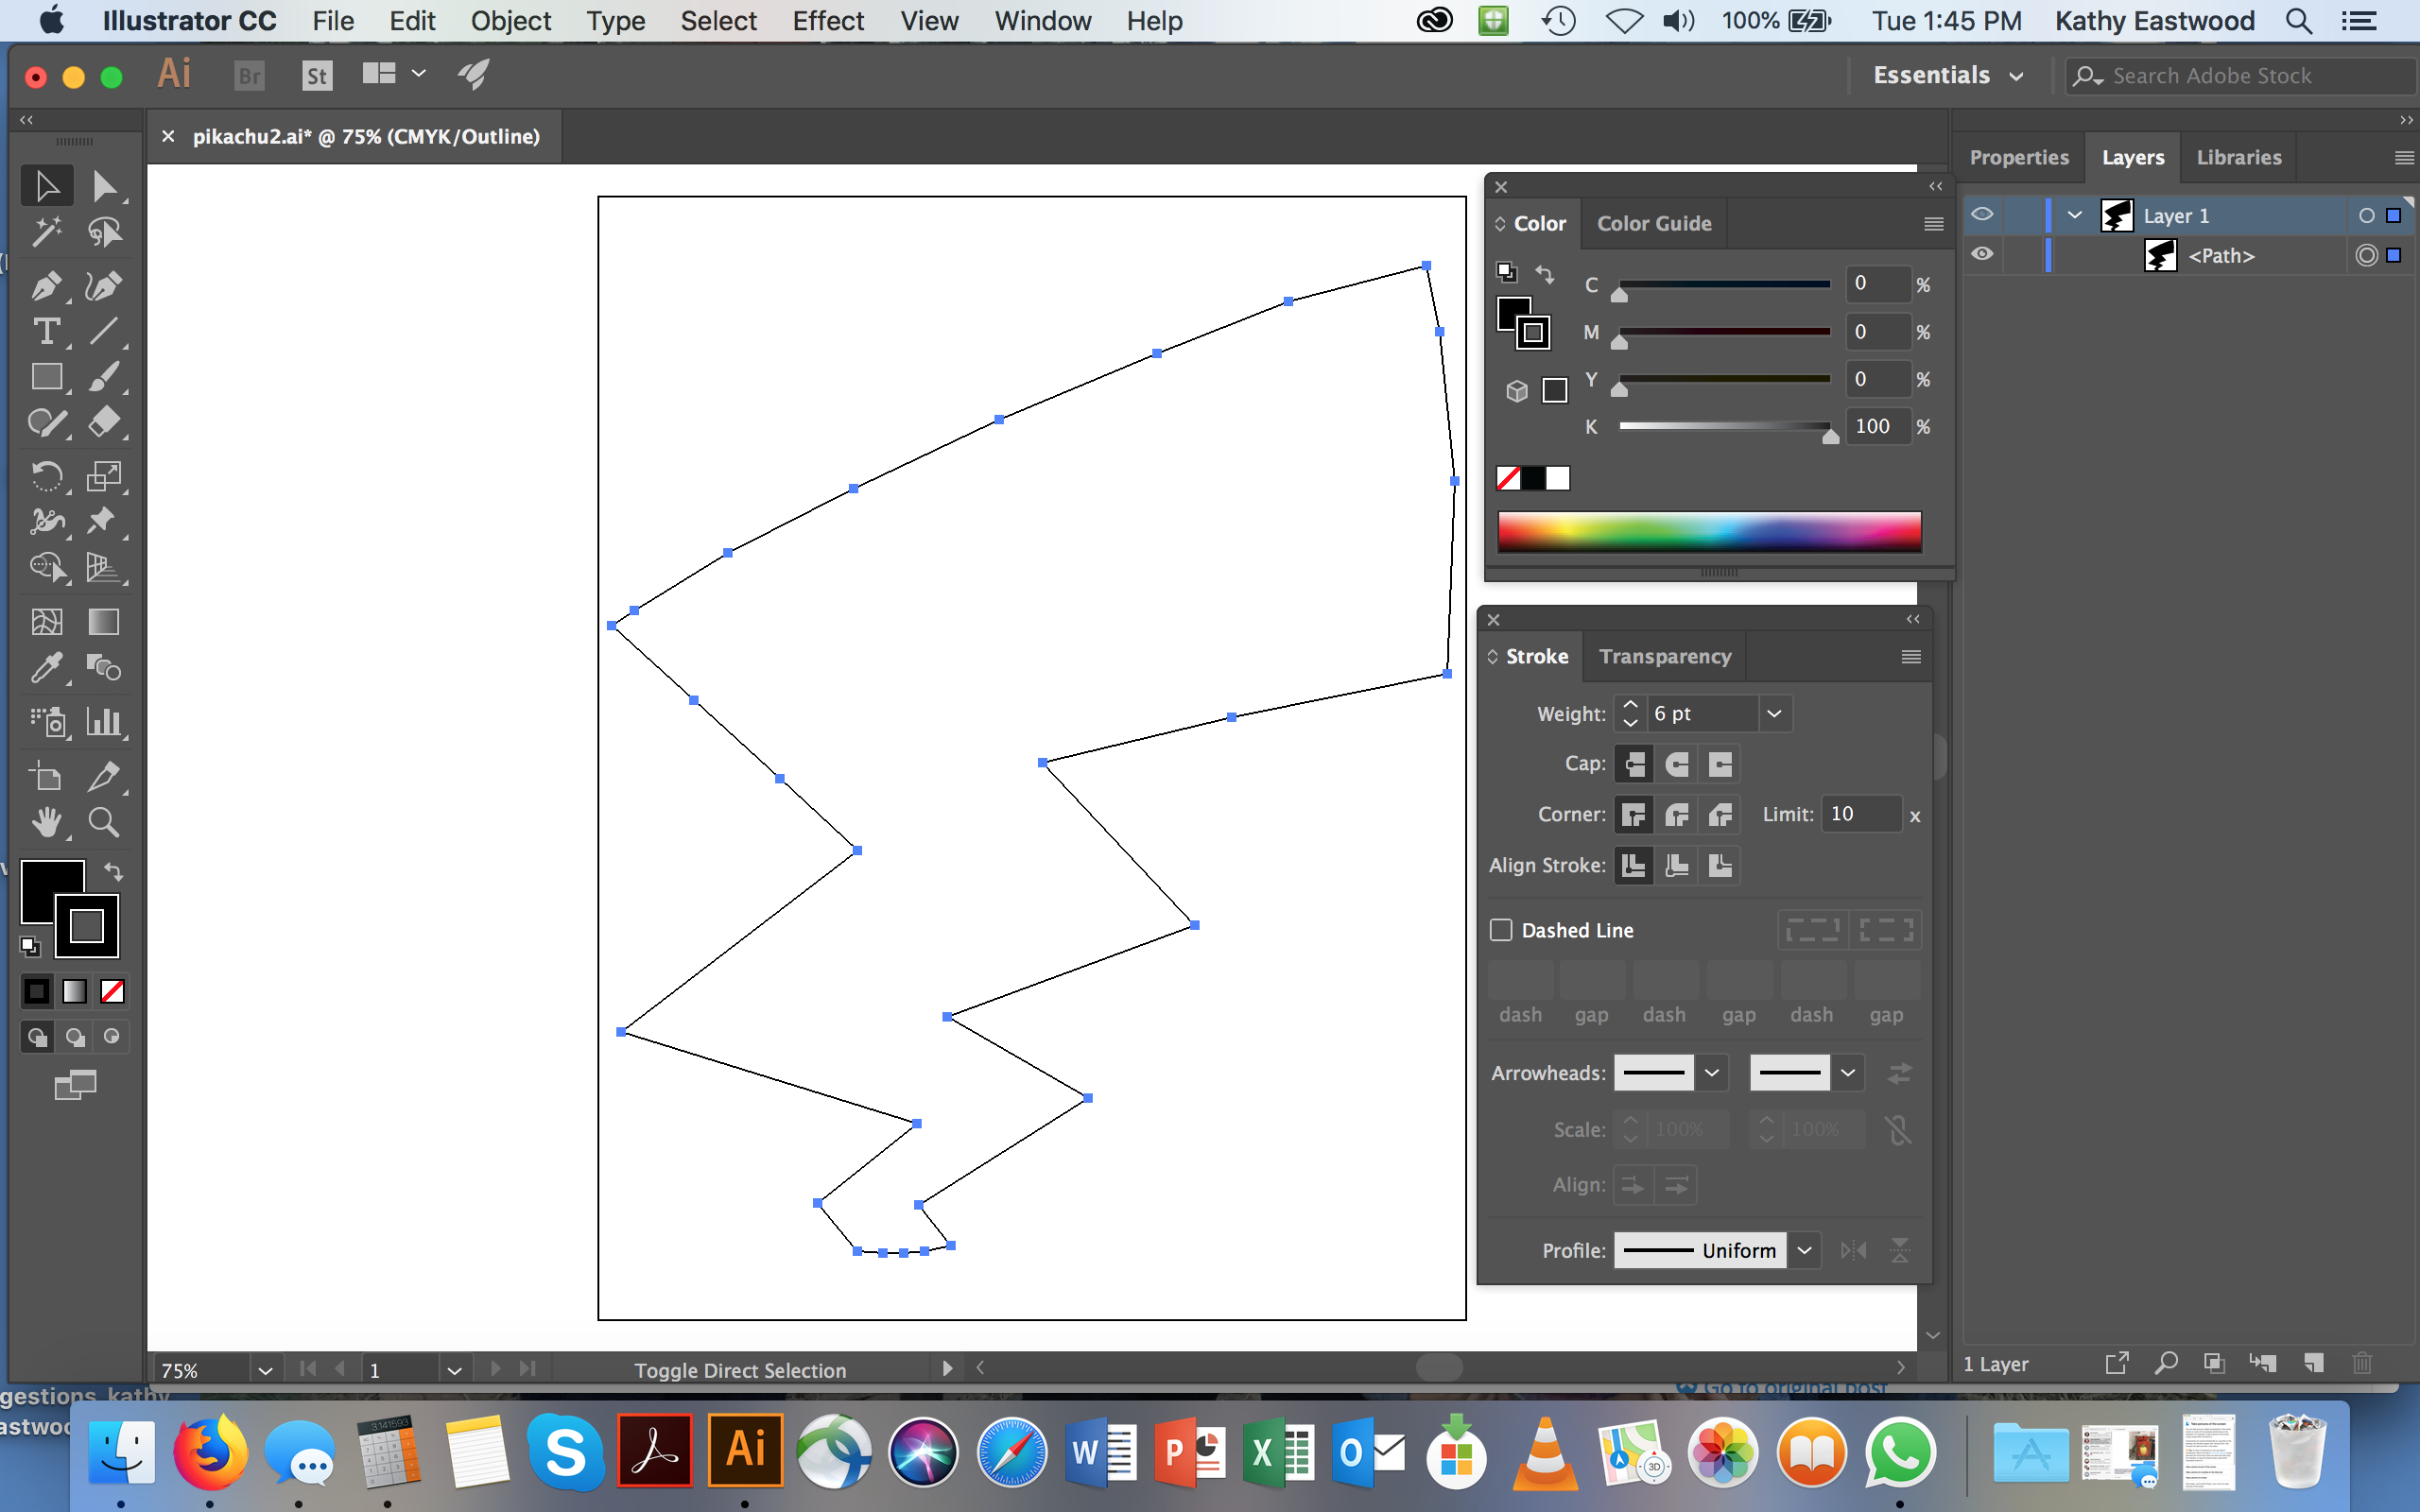Click the next artboard arrow
The image size is (2420, 1512).
[494, 1368]
